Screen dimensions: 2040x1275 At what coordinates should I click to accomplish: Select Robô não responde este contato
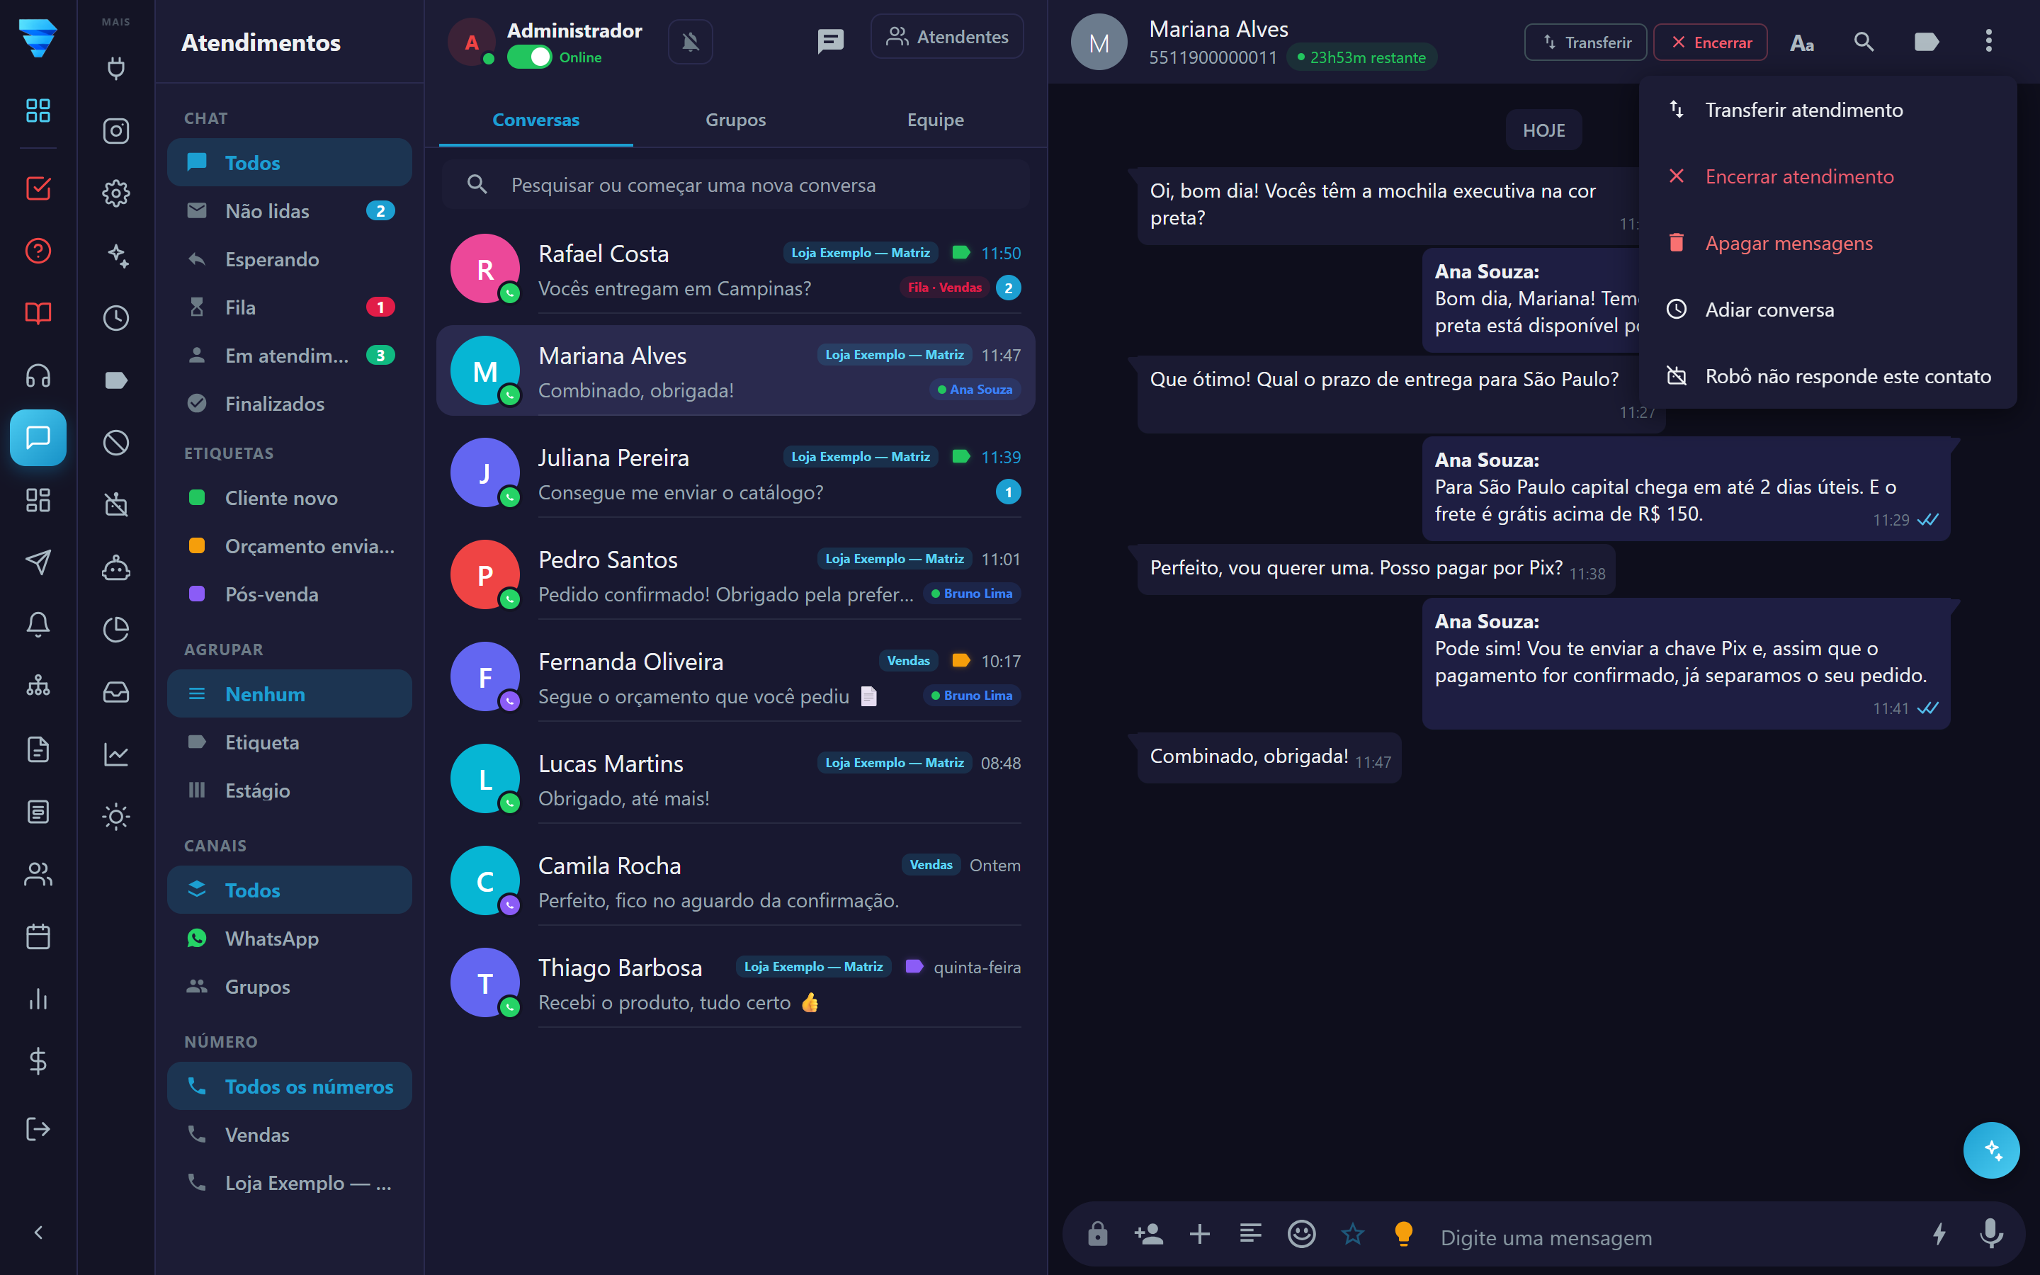click(1827, 376)
